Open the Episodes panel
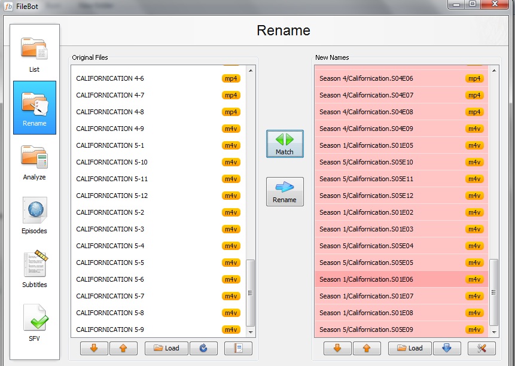The height and width of the screenshot is (366, 515). 34,215
